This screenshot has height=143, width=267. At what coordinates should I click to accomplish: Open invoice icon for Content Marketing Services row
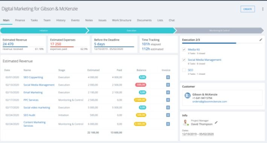(168, 124)
